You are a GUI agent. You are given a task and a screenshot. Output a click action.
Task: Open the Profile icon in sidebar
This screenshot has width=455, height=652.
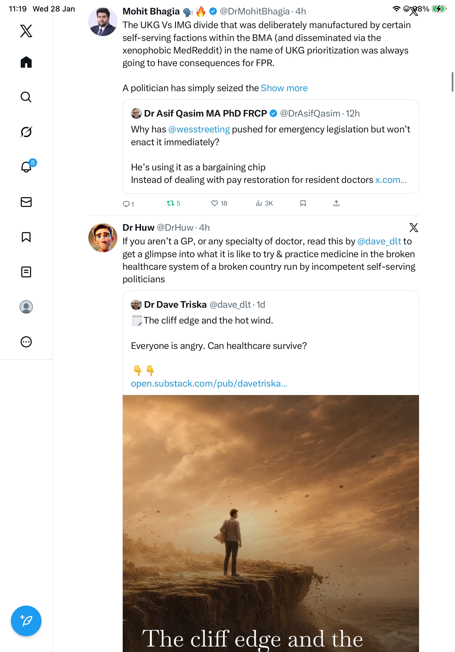click(x=26, y=307)
